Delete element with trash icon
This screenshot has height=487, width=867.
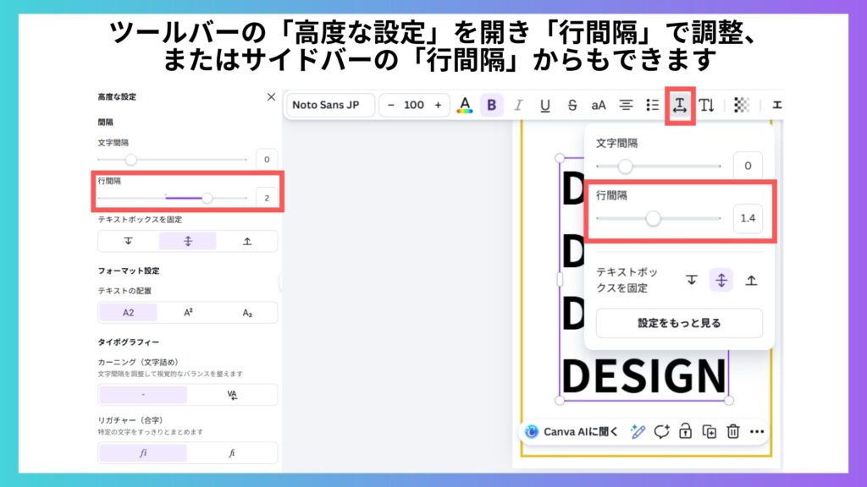click(x=732, y=431)
